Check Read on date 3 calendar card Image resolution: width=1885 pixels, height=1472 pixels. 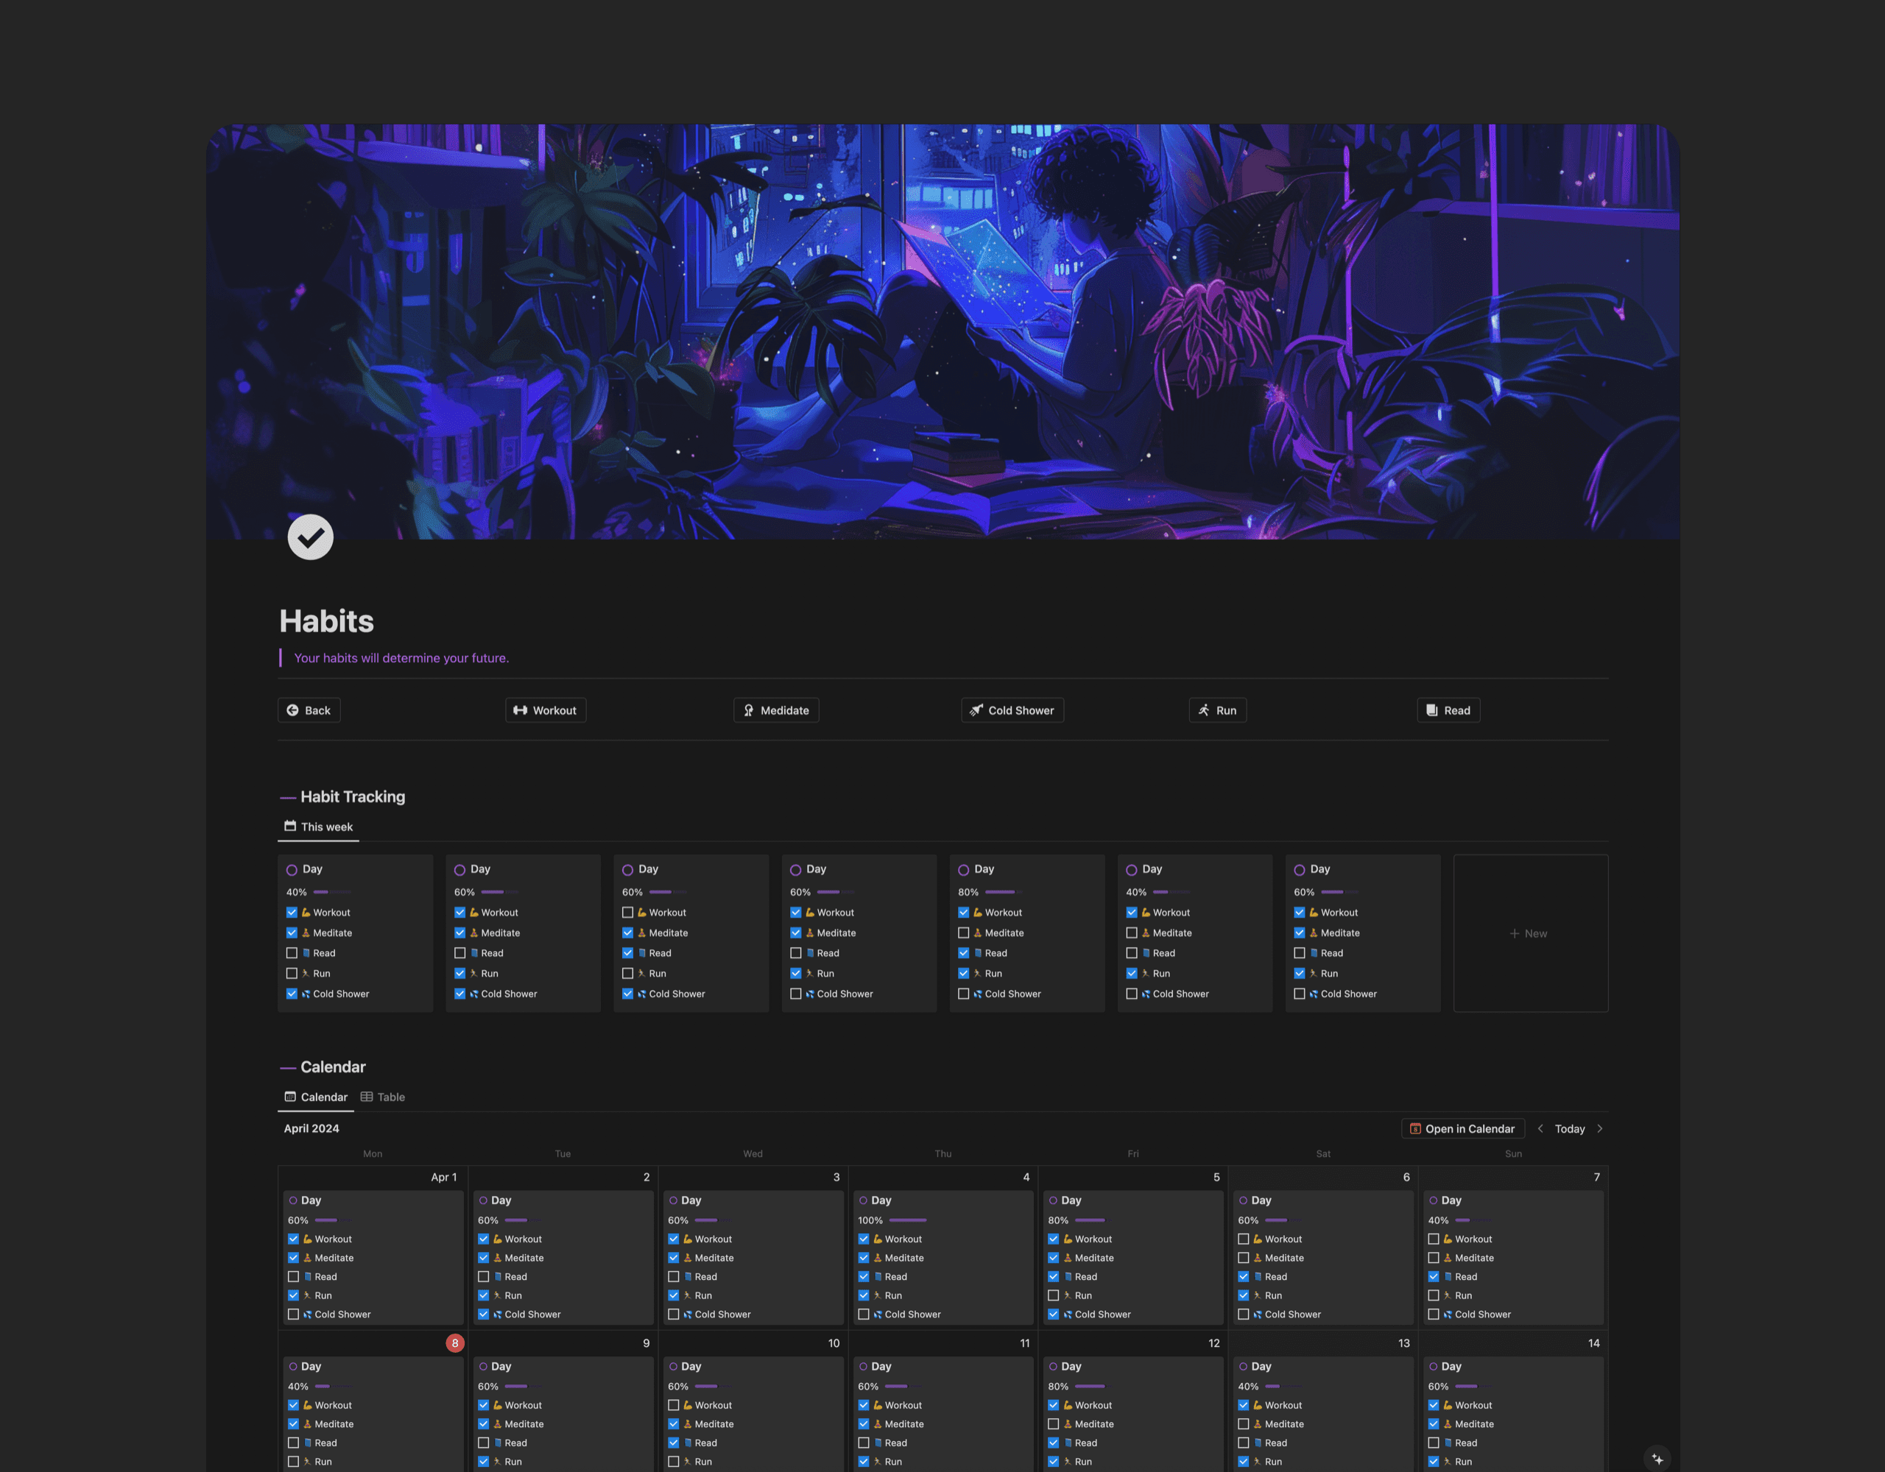coord(673,1277)
